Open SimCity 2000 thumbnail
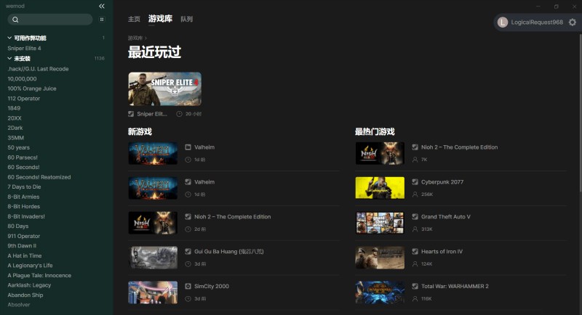The height and width of the screenshot is (315, 582). coord(153,292)
